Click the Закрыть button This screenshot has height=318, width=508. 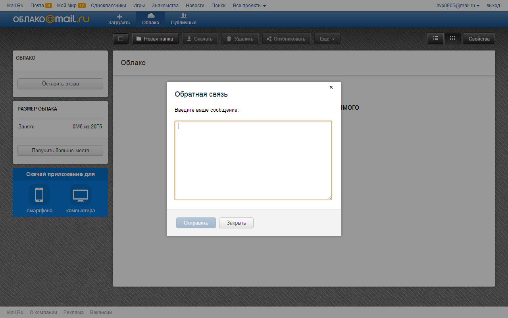236,223
